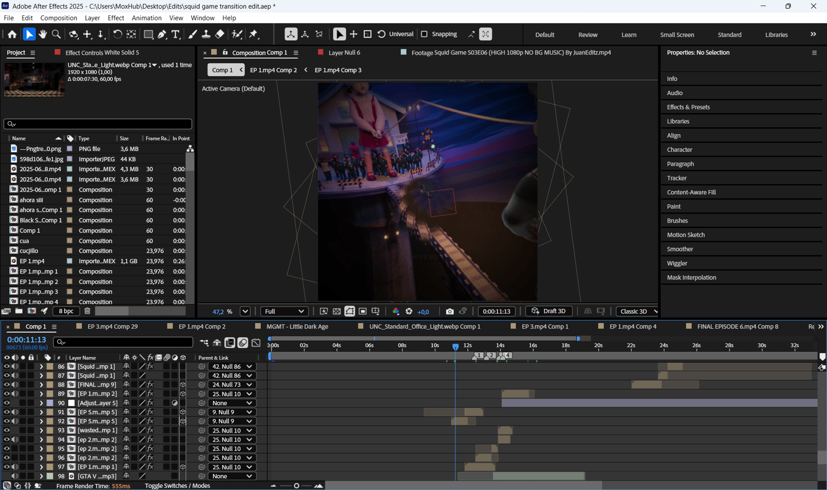Open the Graph Editor in timeline
This screenshot has width=827, height=490.
(x=256, y=342)
